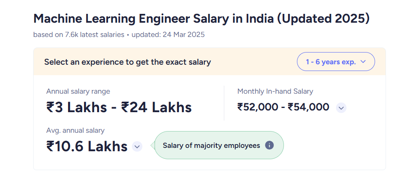The height and width of the screenshot is (184, 420).
Task: Click the dash between ₹3 and ₹24 Lakhs
Action: coord(114,108)
